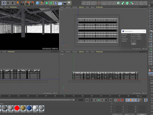
Task: Toggle the X axis lock
Action: pos(4,3)
